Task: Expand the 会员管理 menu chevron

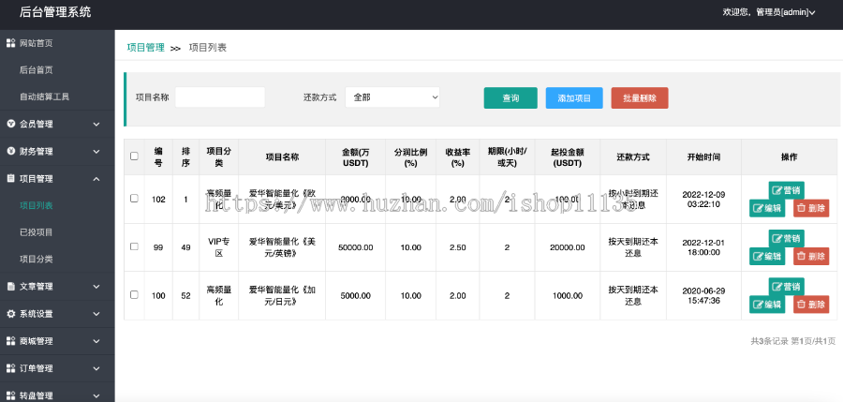Action: [96, 125]
